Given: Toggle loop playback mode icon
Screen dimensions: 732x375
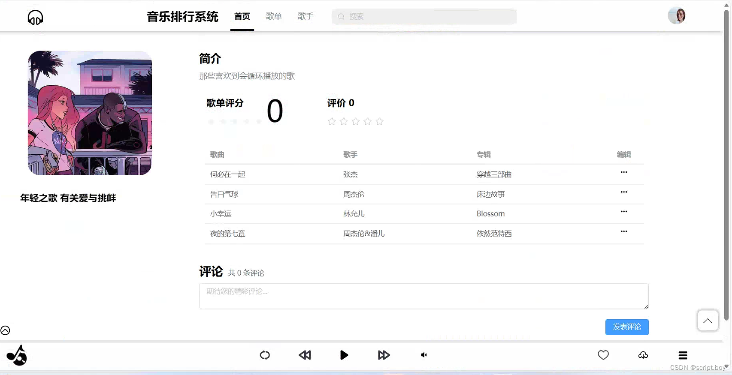Looking at the screenshot, I should tap(265, 355).
